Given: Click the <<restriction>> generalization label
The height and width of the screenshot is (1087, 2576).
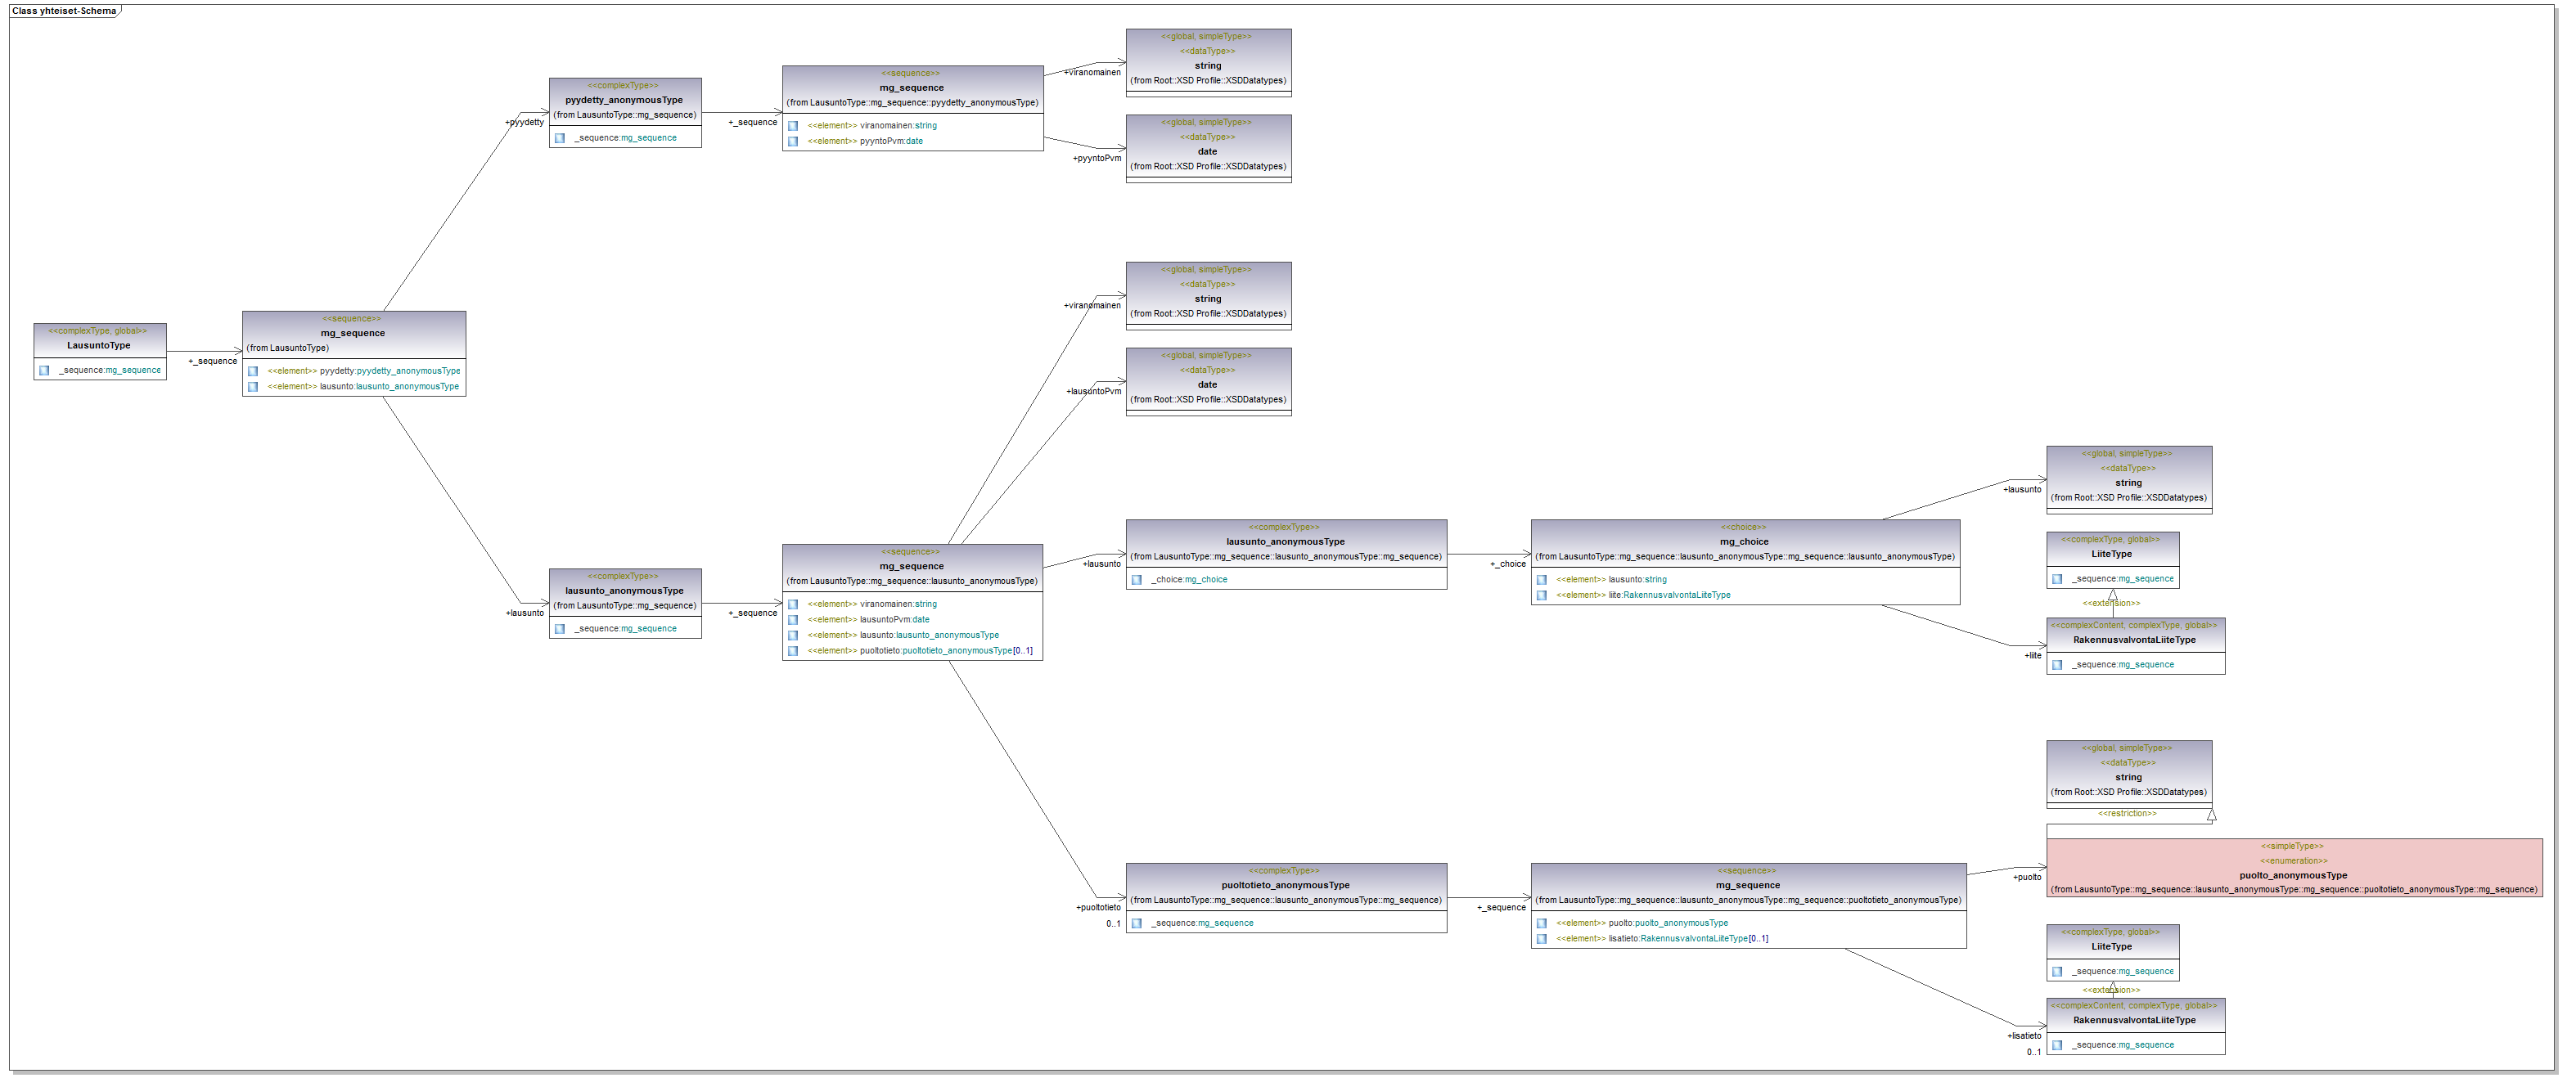Looking at the screenshot, I should pyautogui.click(x=2127, y=815).
